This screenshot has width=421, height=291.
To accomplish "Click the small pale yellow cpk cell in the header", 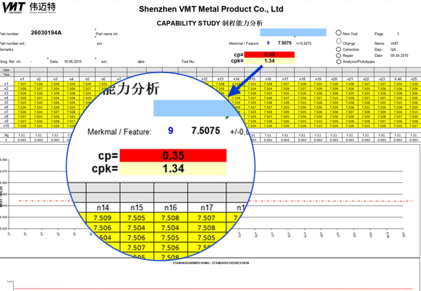I will (269, 61).
